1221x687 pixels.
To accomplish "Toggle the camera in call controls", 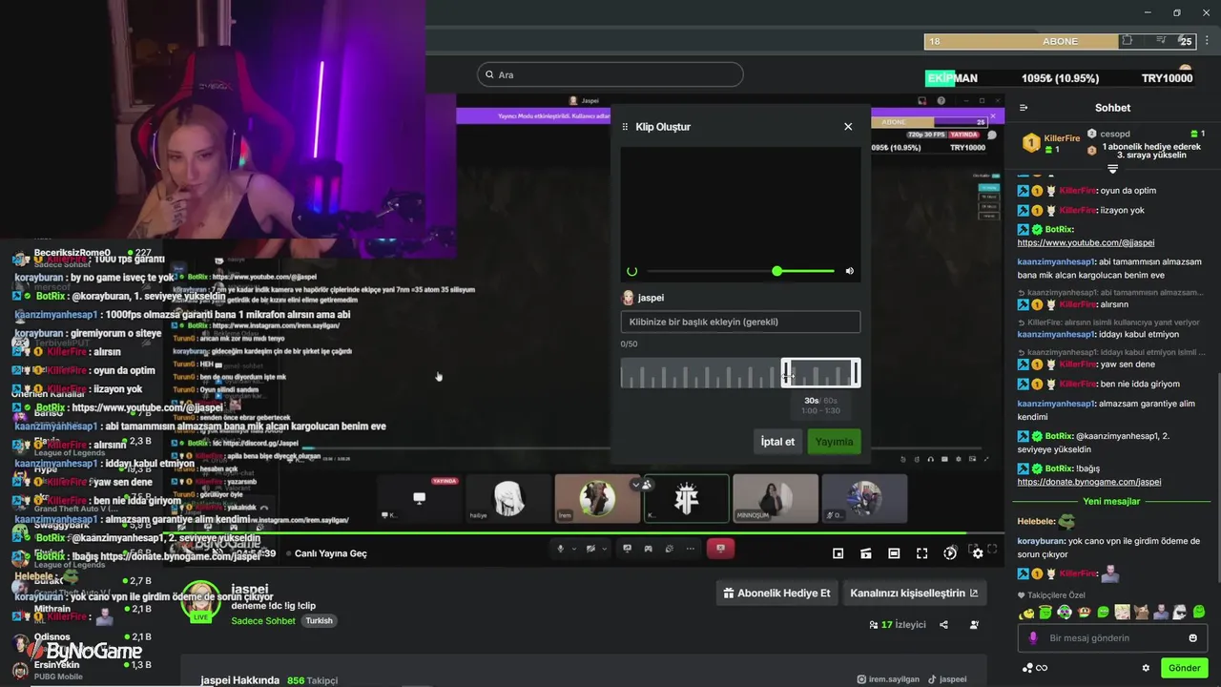I will tap(591, 549).
